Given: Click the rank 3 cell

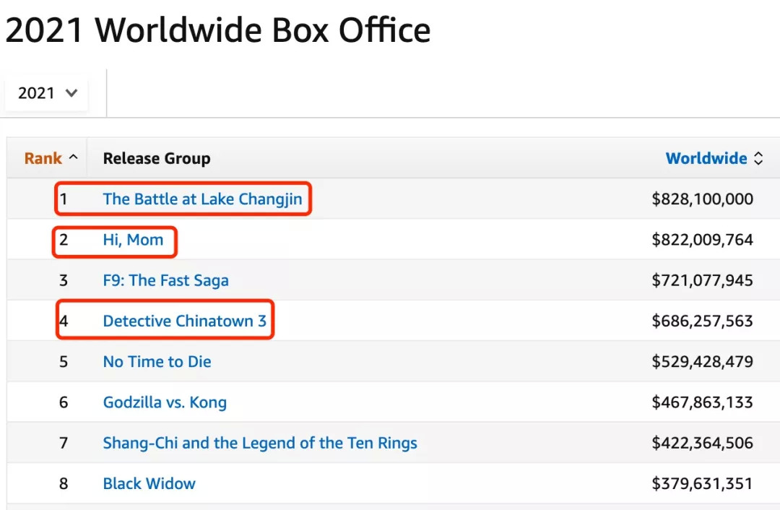Looking at the screenshot, I should (64, 280).
